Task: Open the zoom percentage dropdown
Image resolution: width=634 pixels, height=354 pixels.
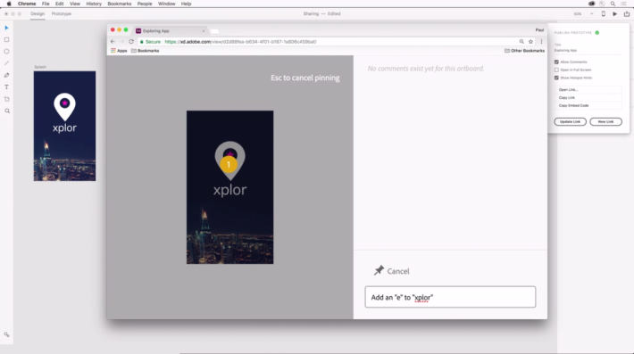Action: tap(583, 13)
